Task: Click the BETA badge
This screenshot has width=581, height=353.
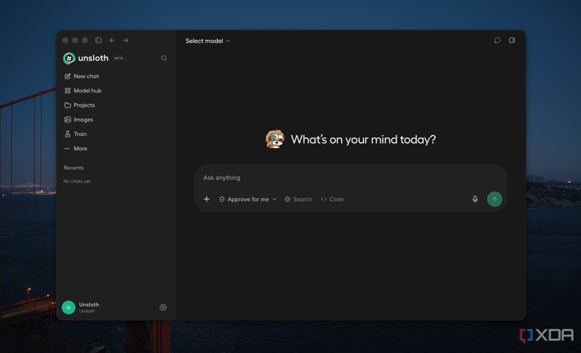Action: coord(119,58)
